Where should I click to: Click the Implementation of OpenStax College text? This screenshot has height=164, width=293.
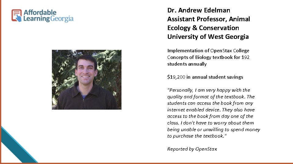[208, 51]
